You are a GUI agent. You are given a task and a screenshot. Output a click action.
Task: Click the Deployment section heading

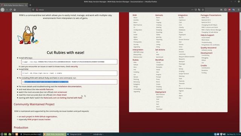[x=161, y=92]
